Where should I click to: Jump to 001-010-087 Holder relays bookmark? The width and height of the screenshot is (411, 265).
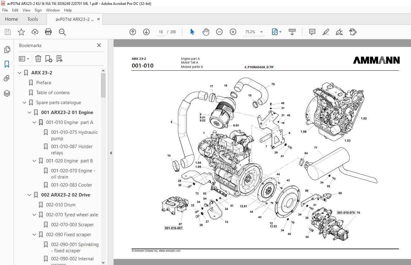(72, 150)
